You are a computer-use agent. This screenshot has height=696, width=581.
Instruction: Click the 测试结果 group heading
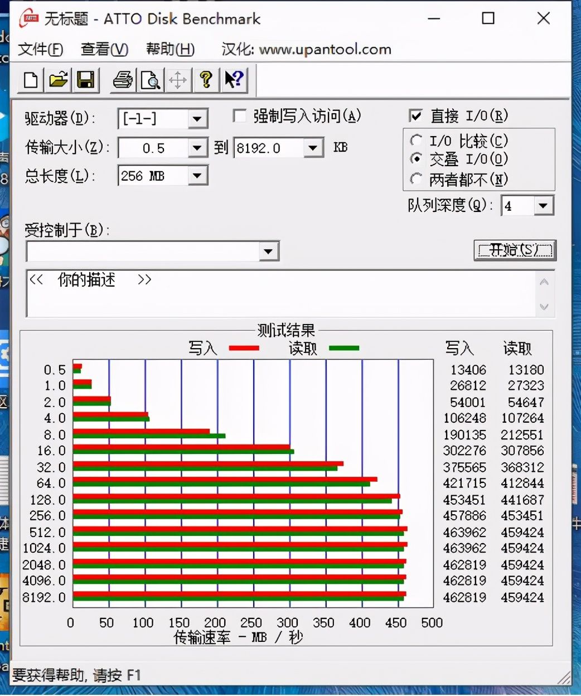pos(286,331)
